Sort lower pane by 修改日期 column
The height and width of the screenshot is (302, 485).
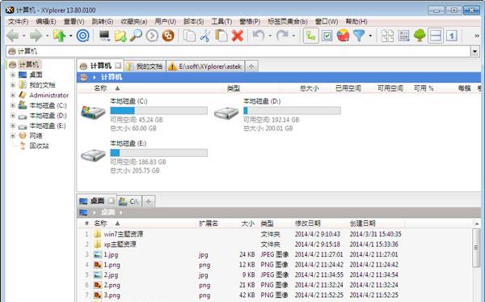click(308, 223)
